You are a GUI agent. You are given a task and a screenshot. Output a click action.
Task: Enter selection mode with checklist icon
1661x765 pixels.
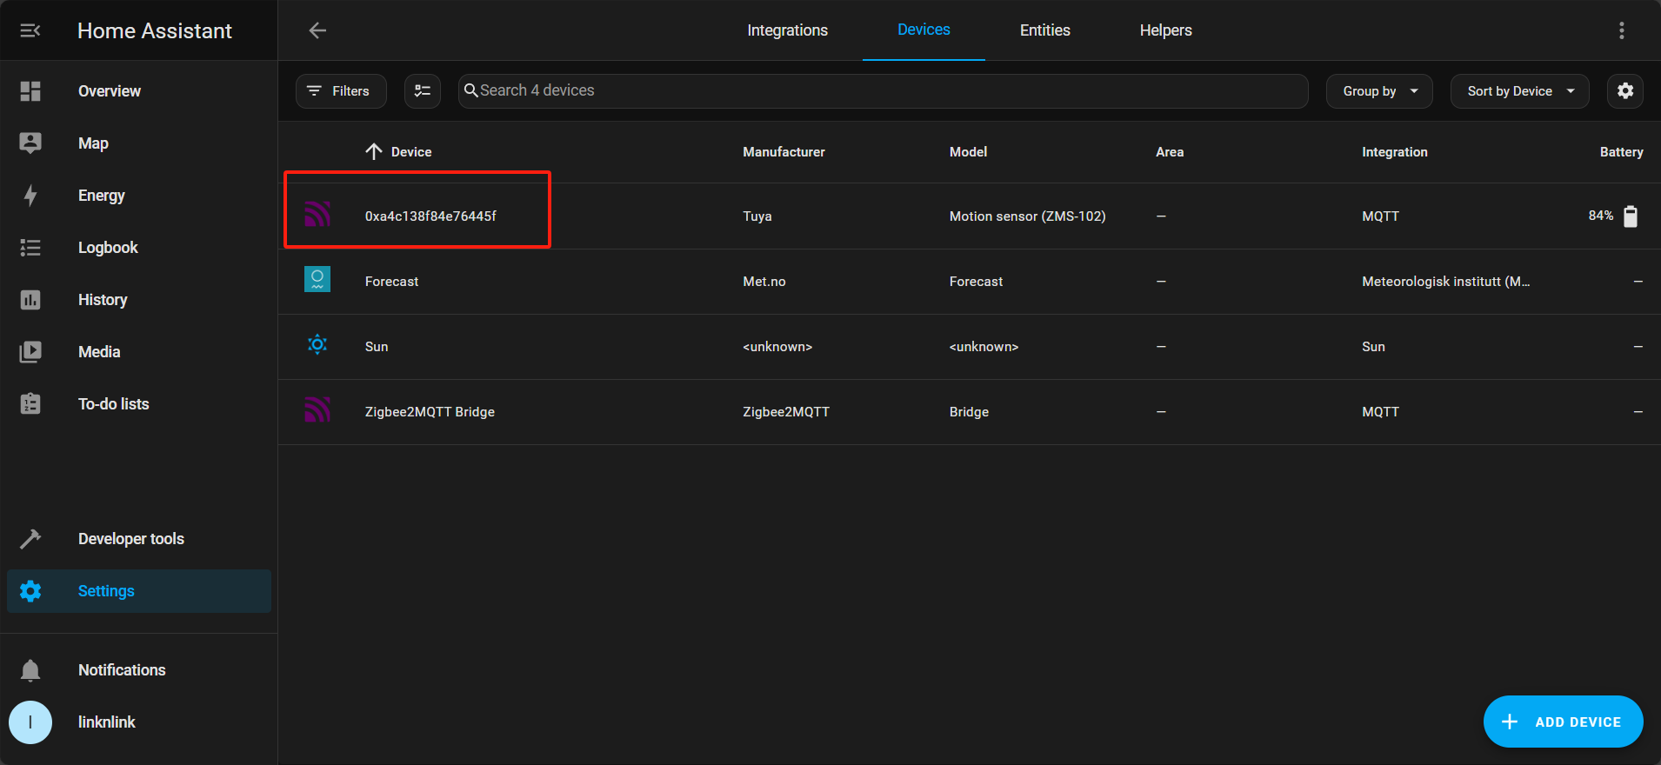pyautogui.click(x=423, y=91)
